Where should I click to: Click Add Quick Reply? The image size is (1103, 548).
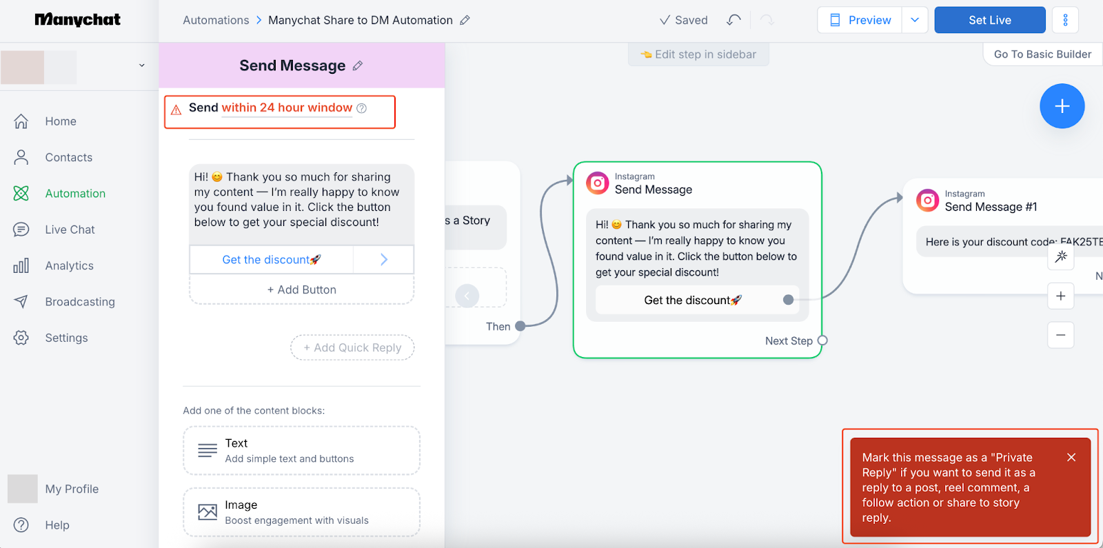coord(352,347)
